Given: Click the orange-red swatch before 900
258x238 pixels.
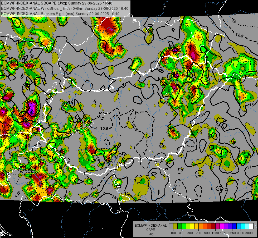Looking at the screenshot, I should click(x=205, y=226).
